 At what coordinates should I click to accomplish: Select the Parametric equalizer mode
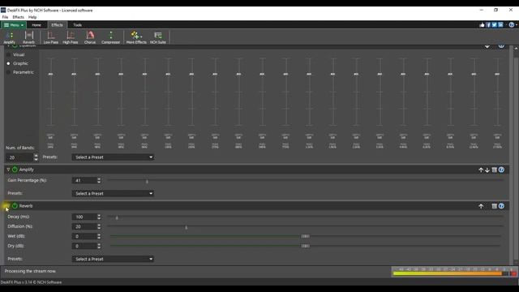click(x=20, y=72)
